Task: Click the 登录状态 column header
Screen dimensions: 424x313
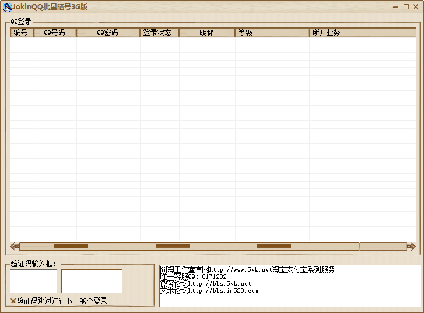Action: click(159, 33)
